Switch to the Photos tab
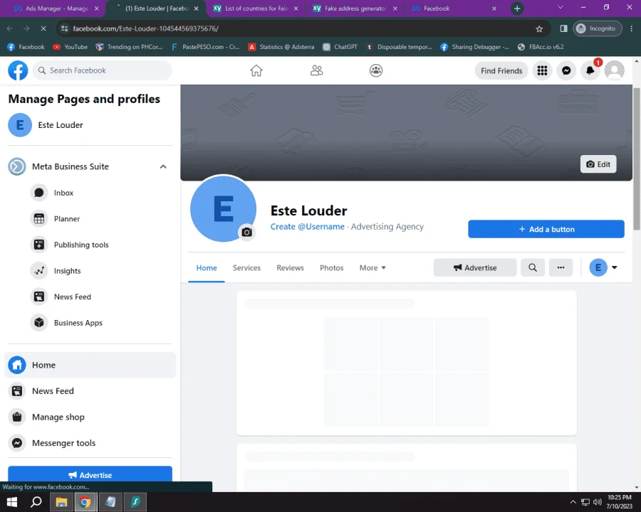 pyautogui.click(x=331, y=268)
